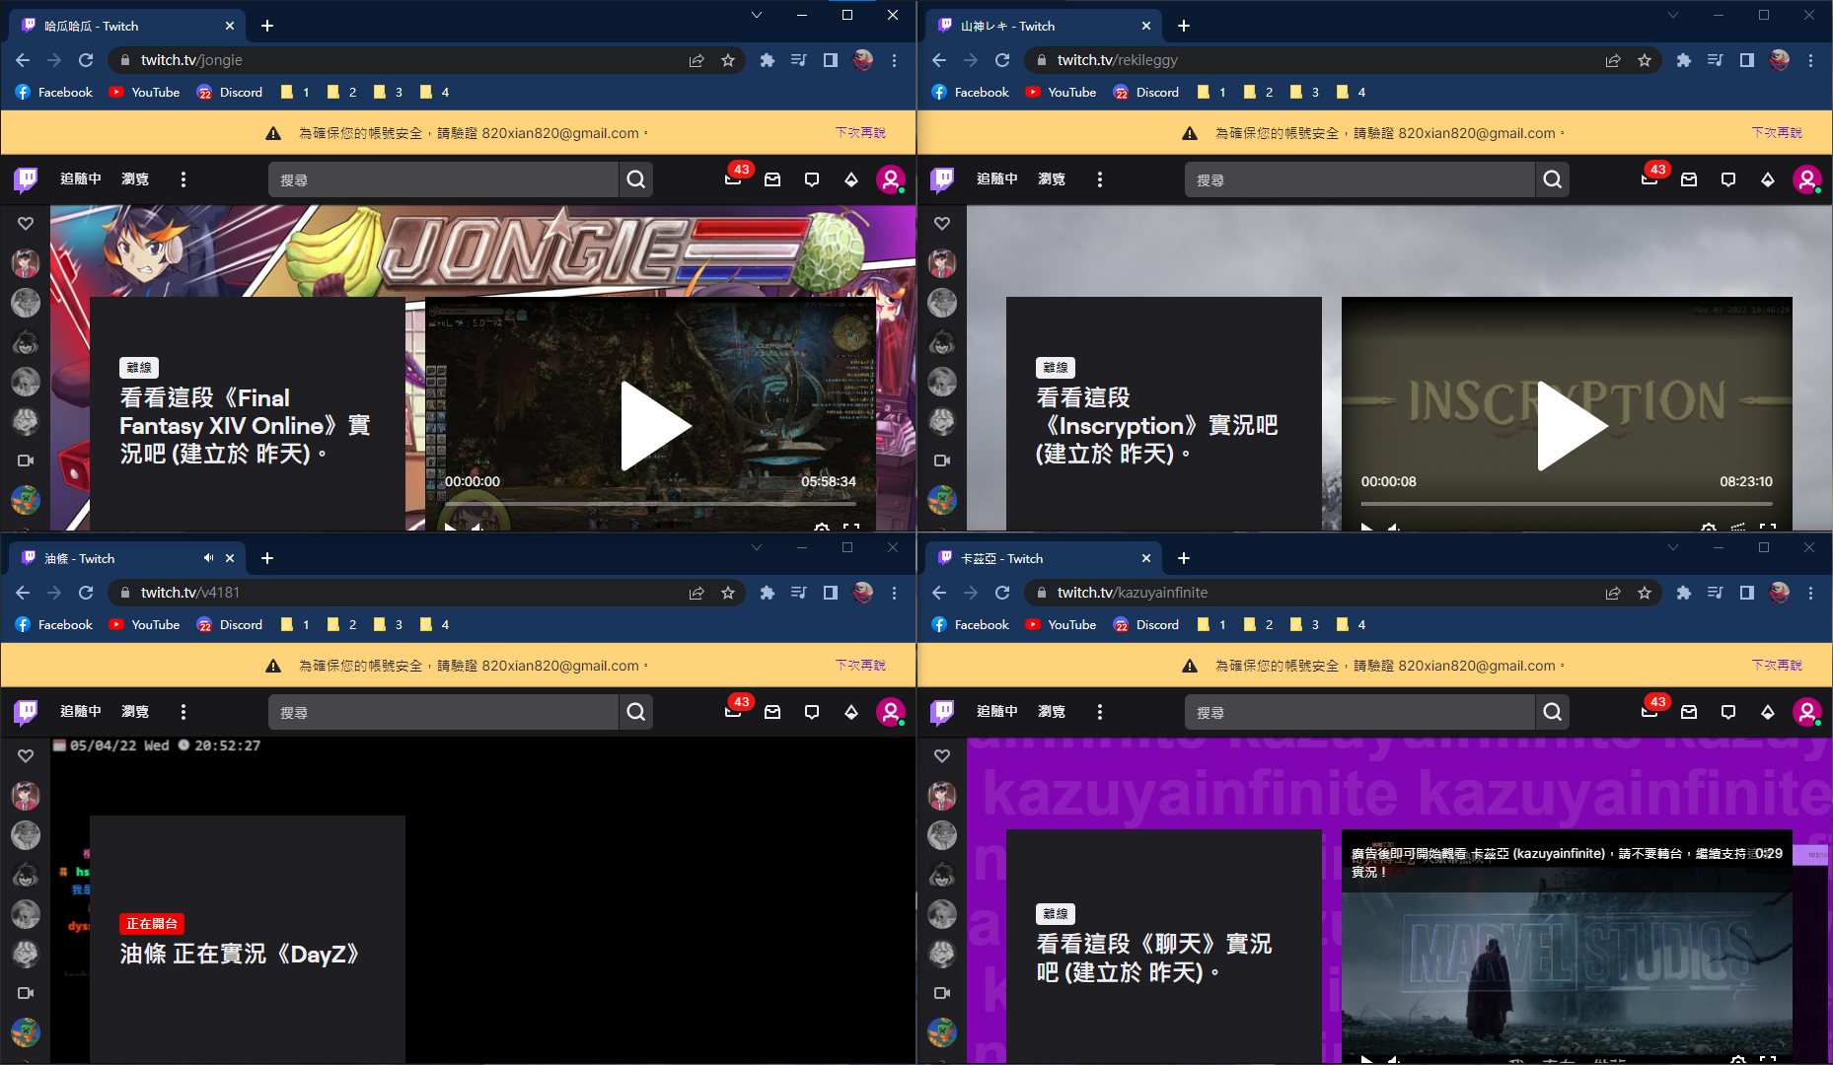Click Get Bits icon in rekileggy window
1833x1065 pixels.
pos(1768,179)
